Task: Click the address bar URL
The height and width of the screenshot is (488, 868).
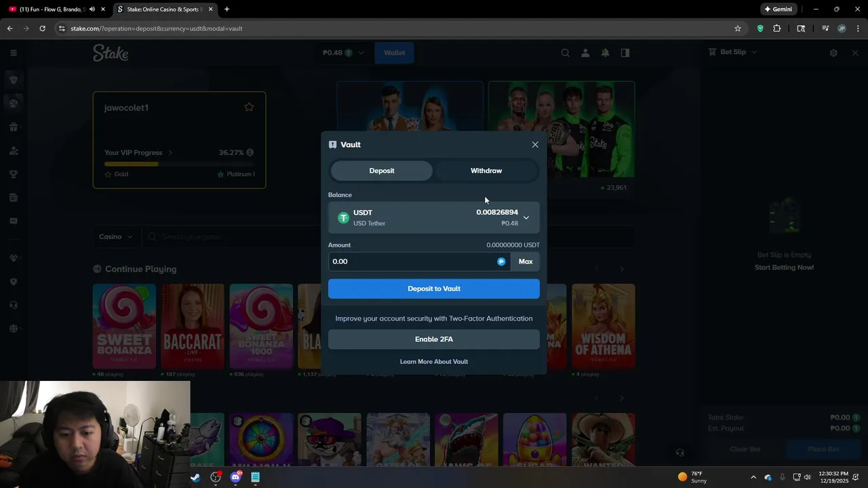Action: point(157,28)
